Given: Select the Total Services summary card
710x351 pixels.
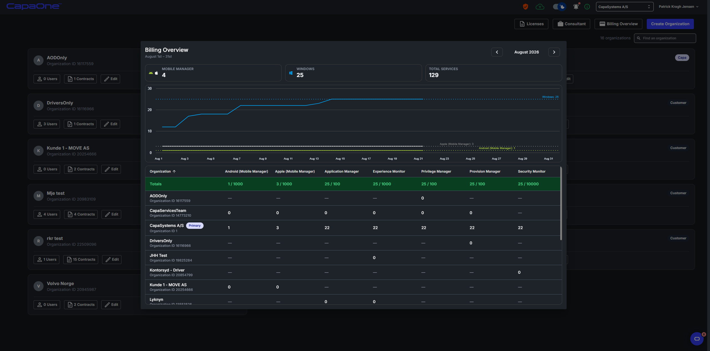Looking at the screenshot, I should pos(494,73).
